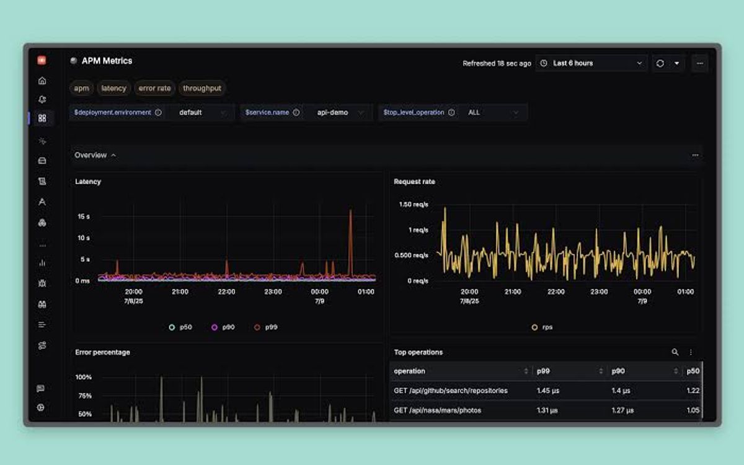The height and width of the screenshot is (465, 744).
Task: Toggle the rps series in Request rate legend
Action: [542, 327]
